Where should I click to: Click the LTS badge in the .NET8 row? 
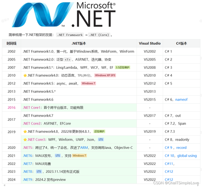tap(39, 172)
